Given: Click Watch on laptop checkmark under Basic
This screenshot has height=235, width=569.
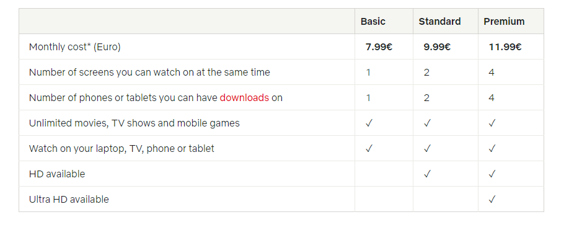Looking at the screenshot, I should pos(369,149).
